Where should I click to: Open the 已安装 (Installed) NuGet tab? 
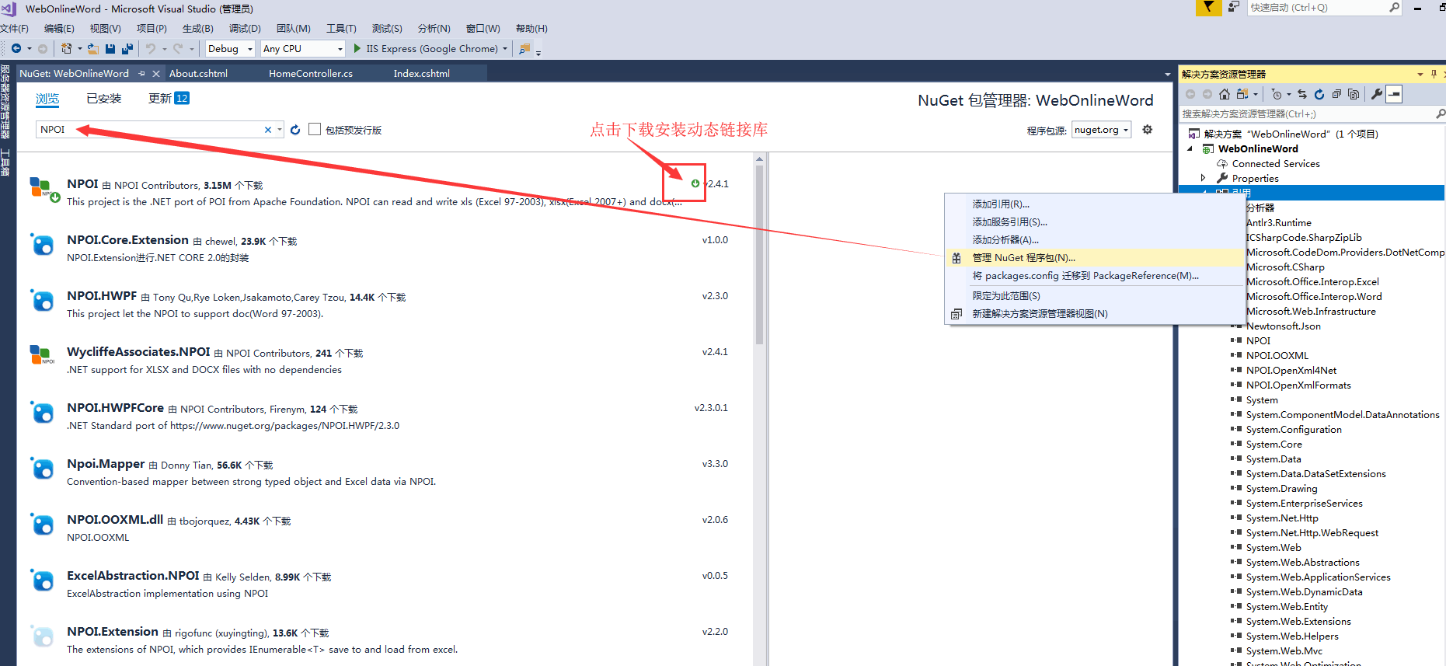tap(104, 99)
